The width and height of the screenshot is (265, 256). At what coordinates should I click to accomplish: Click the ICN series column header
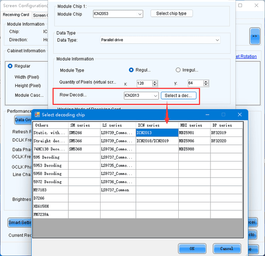[157, 125]
